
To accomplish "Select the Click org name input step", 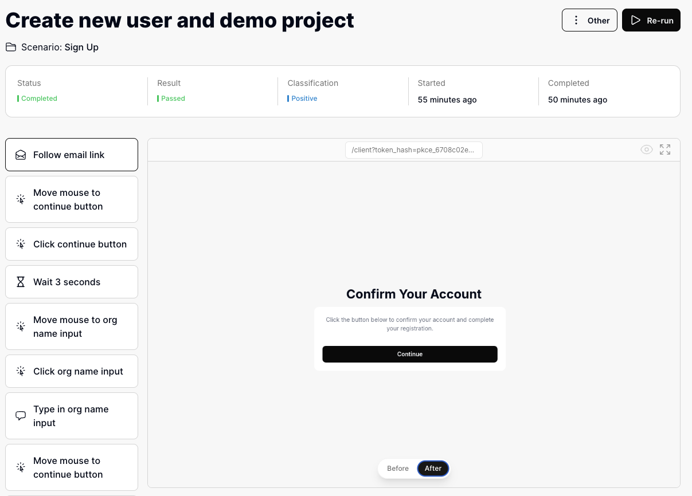I will tap(72, 371).
